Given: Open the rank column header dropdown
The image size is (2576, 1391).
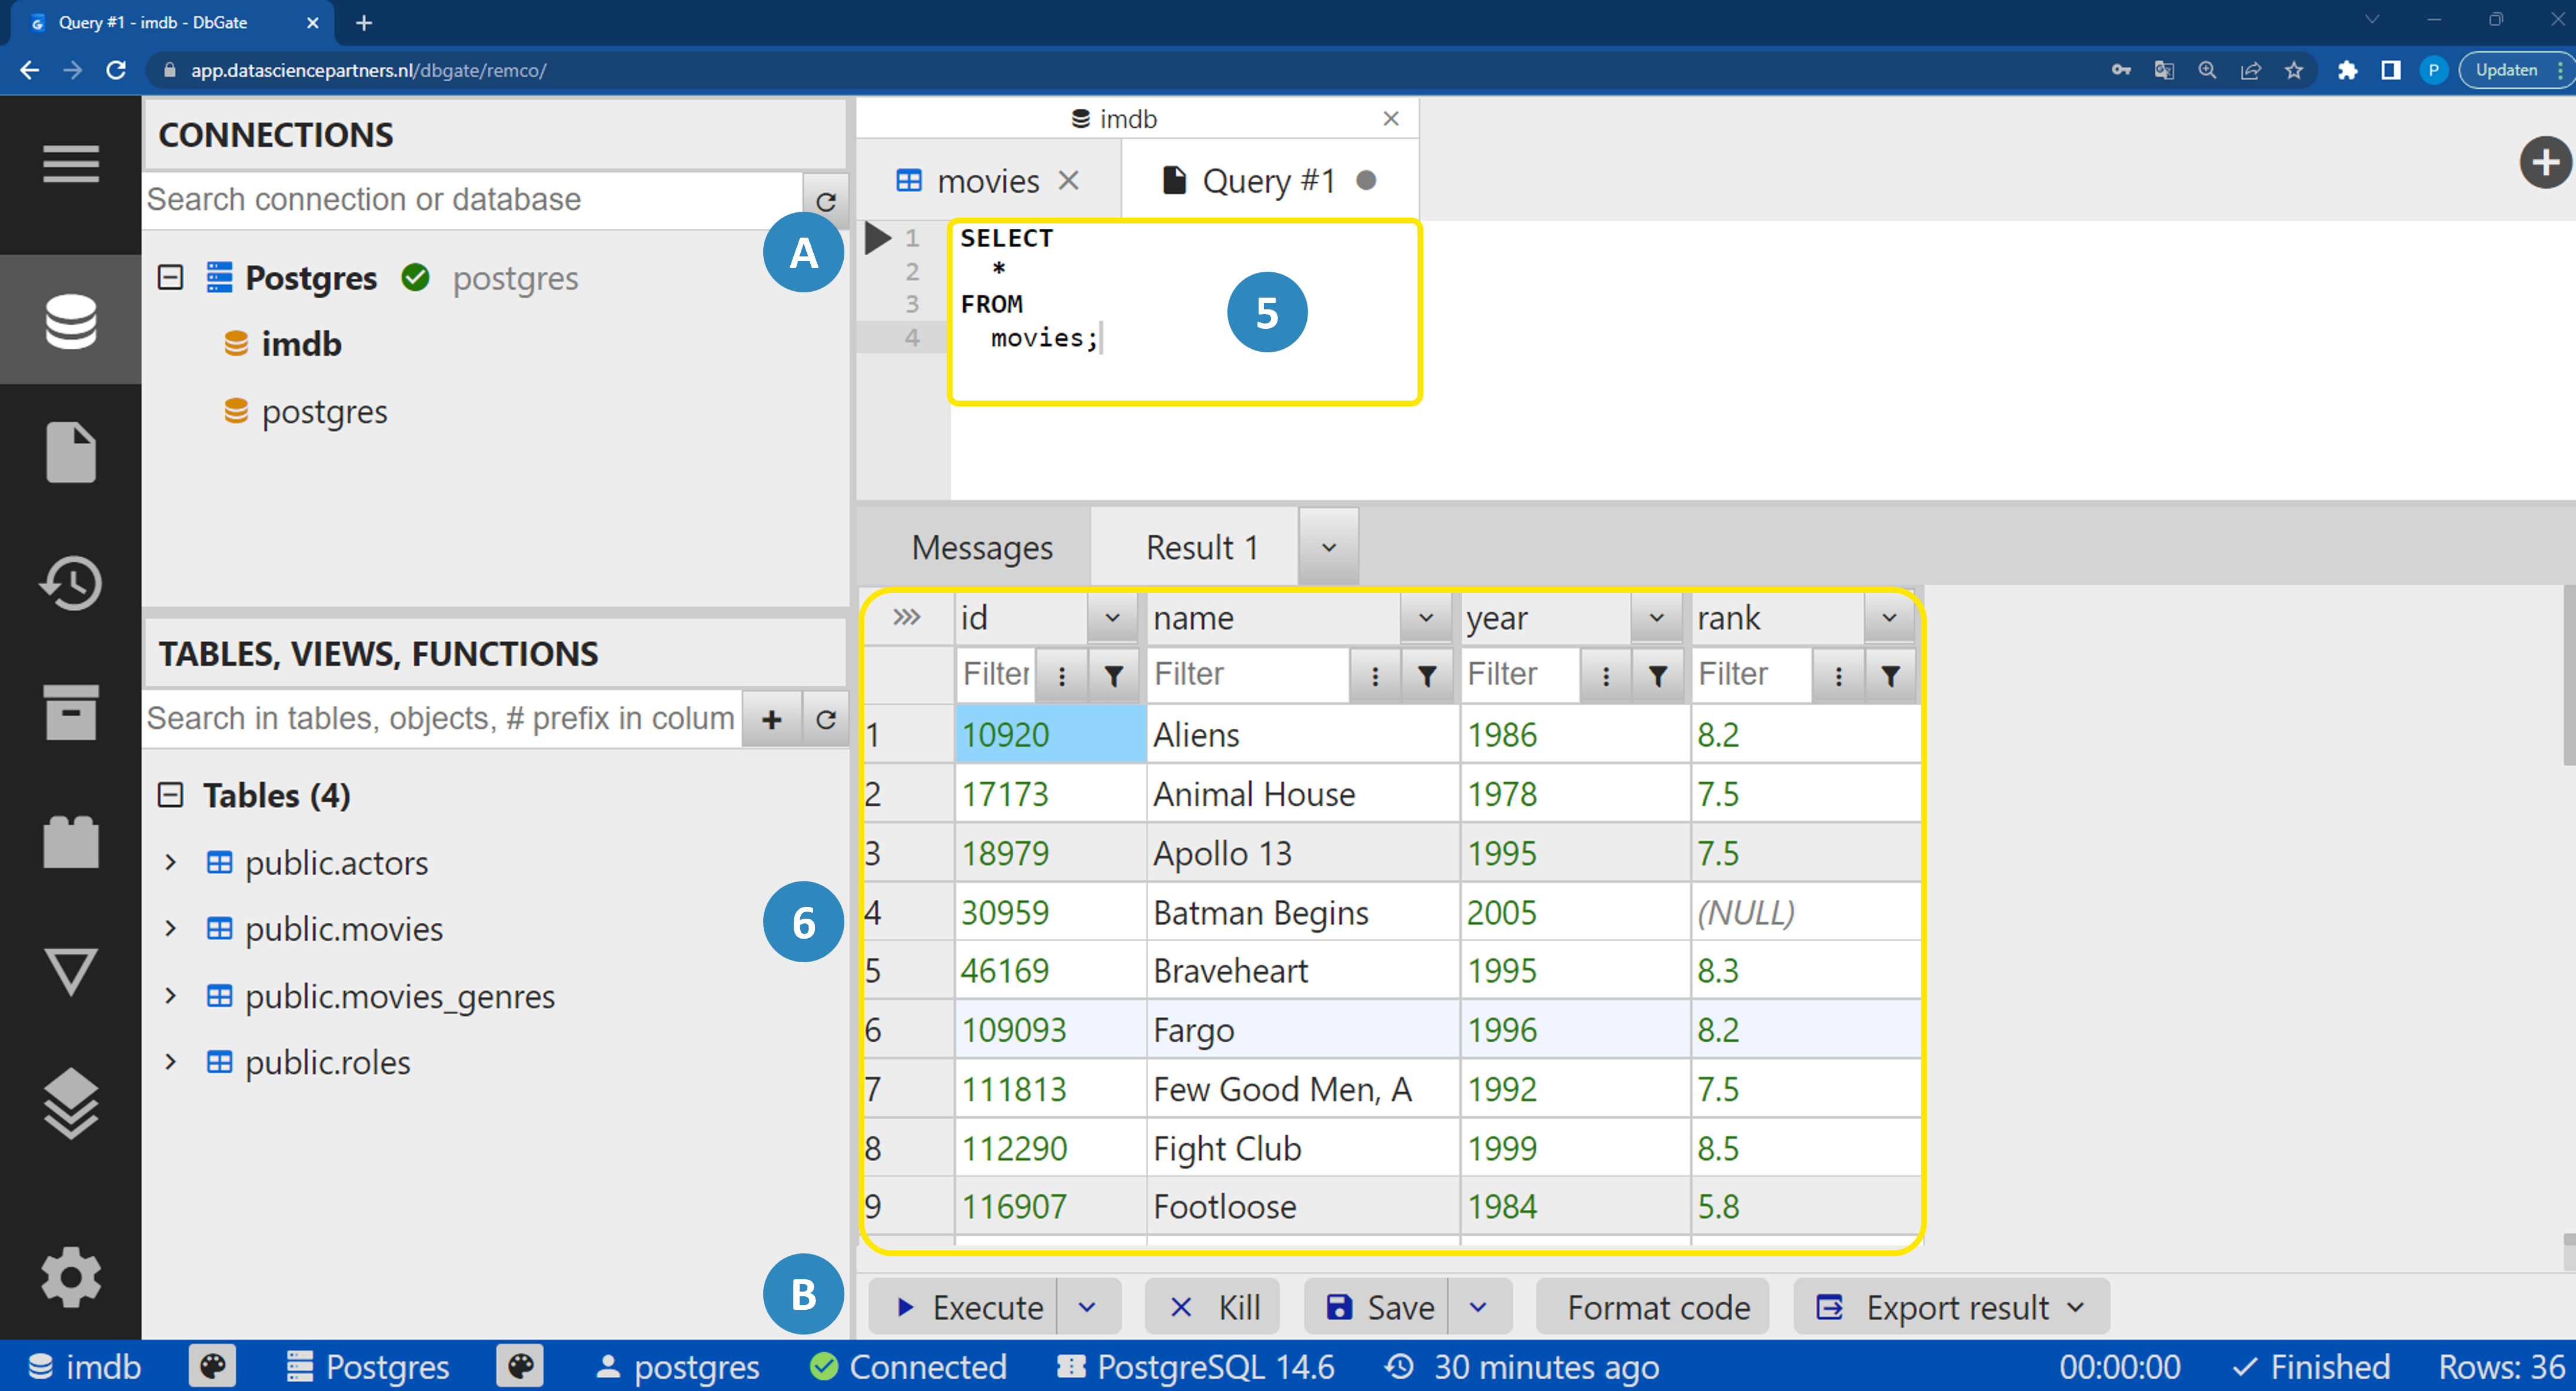Looking at the screenshot, I should [1888, 618].
